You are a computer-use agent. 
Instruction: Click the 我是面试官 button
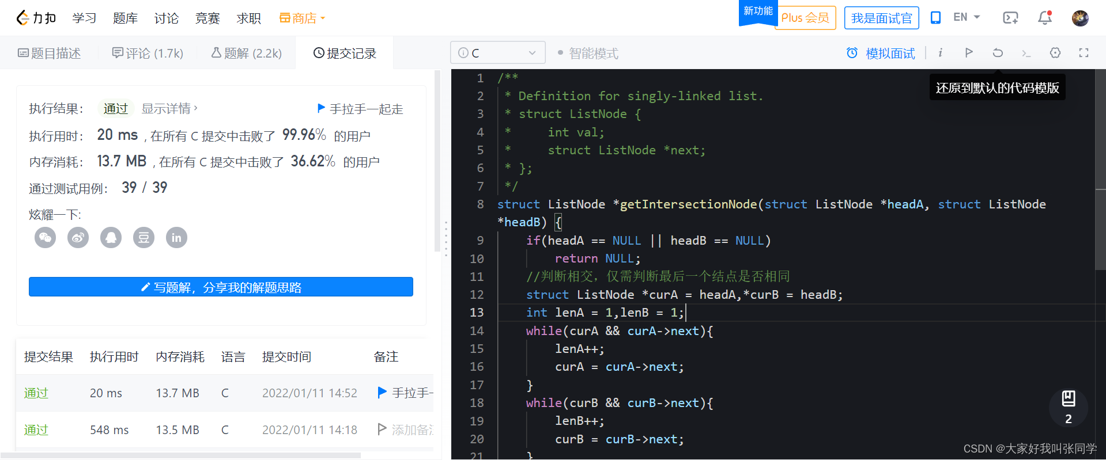[x=881, y=18]
